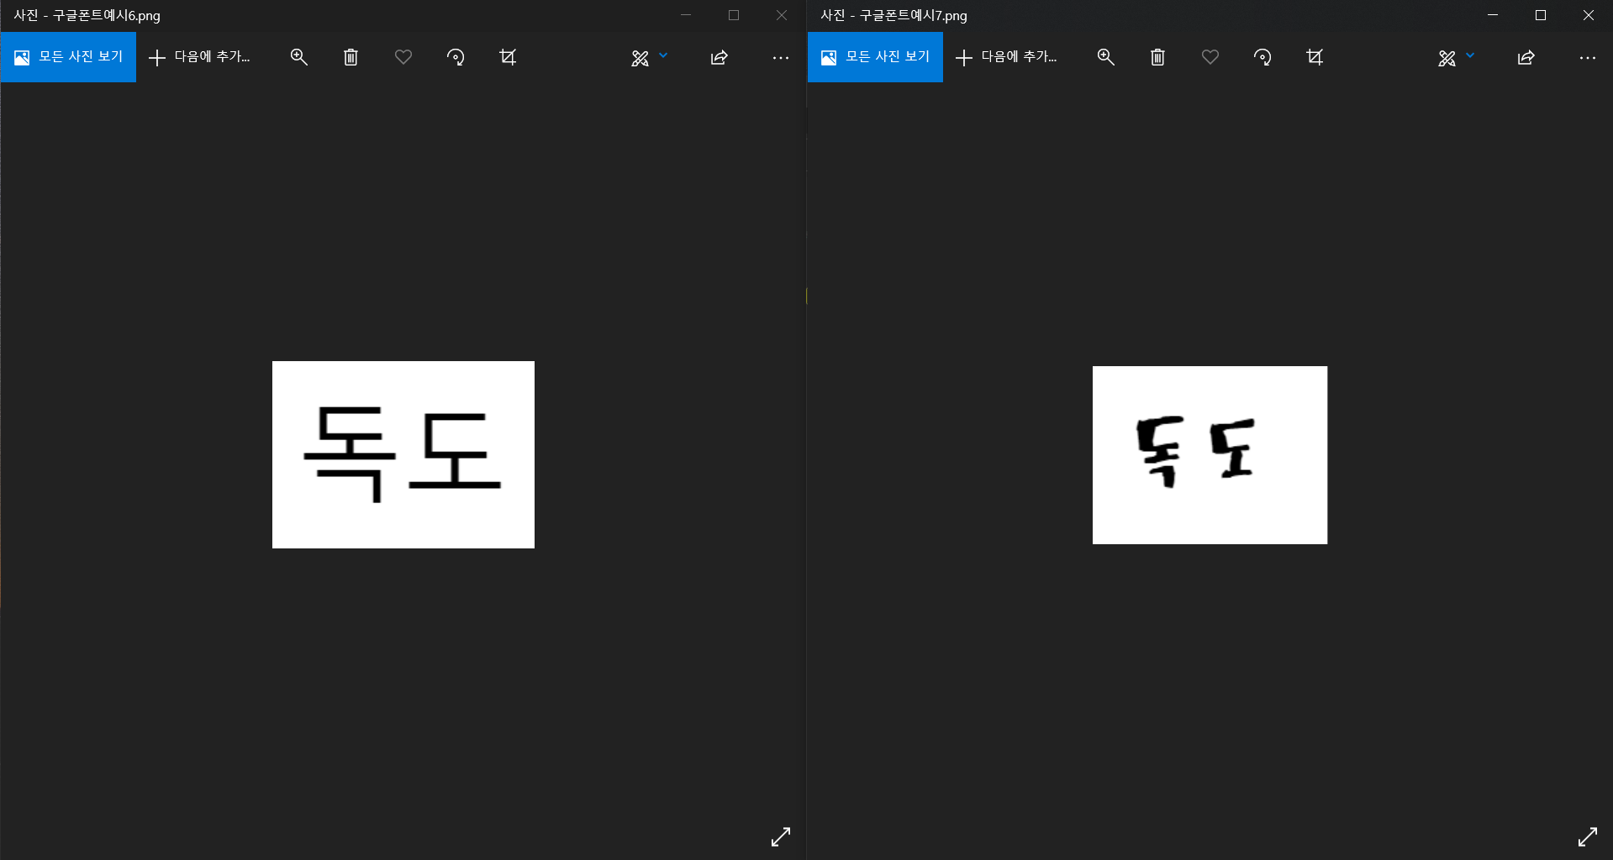Select the crop tool in the 구글폰트예시7.png window
The height and width of the screenshot is (860, 1613).
(x=1315, y=57)
